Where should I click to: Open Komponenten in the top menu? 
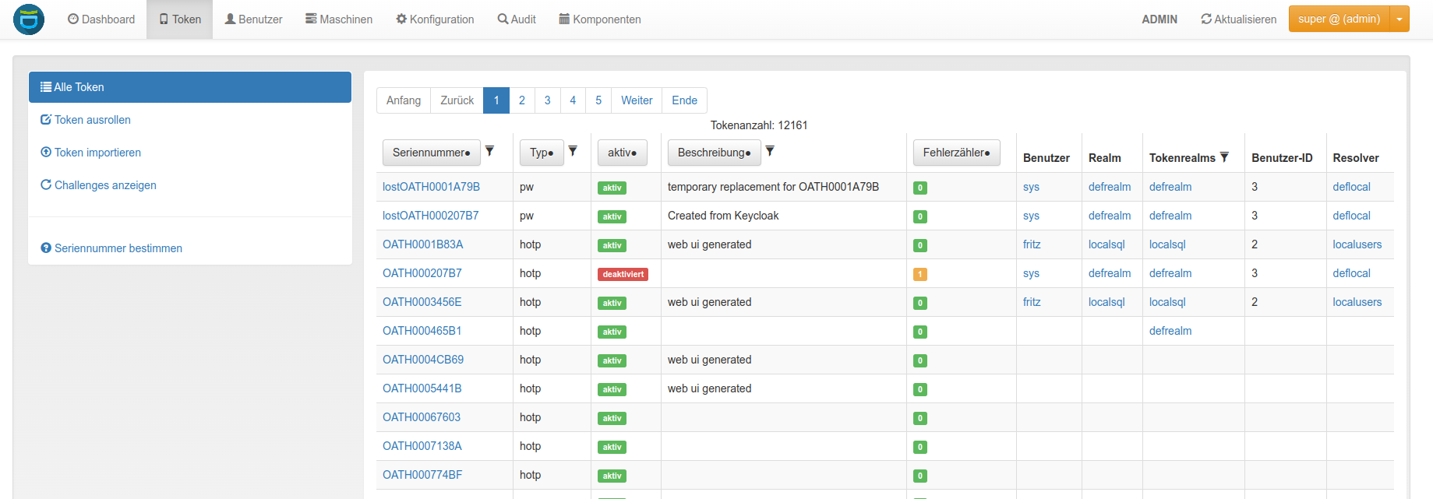click(x=600, y=19)
